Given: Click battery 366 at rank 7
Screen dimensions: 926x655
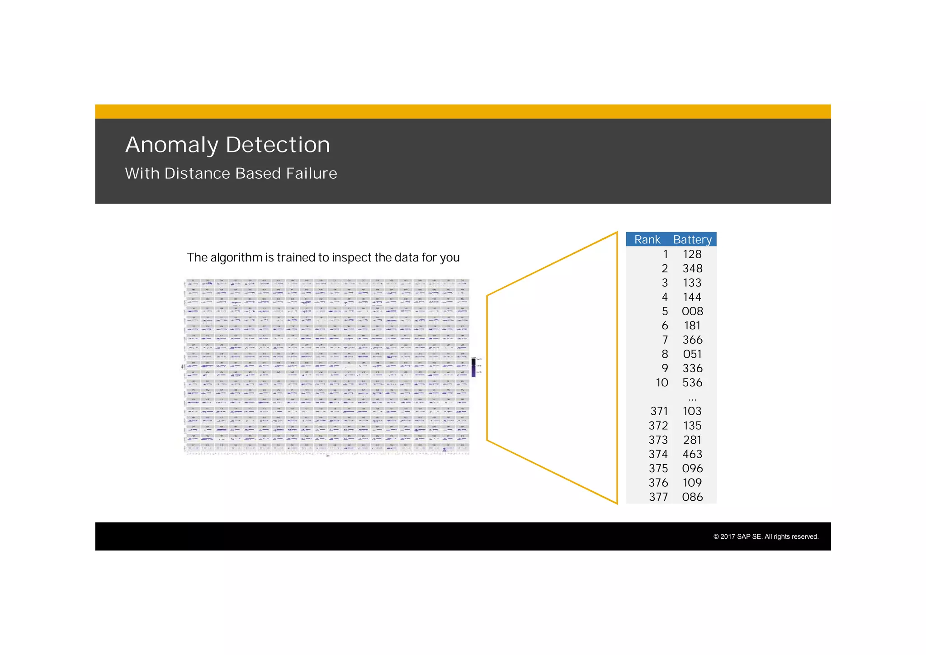Looking at the screenshot, I should click(x=692, y=340).
